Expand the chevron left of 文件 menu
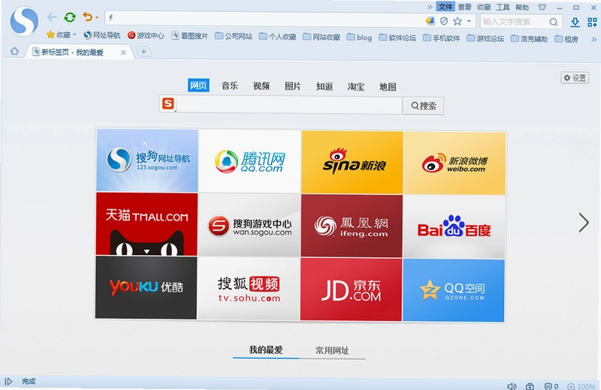The width and height of the screenshot is (601, 390). coord(430,7)
